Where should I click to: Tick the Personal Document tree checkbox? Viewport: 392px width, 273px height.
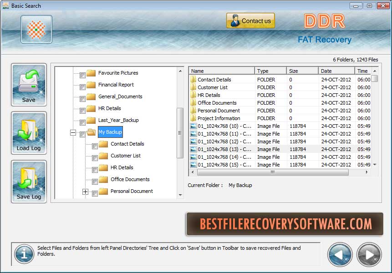(95, 193)
